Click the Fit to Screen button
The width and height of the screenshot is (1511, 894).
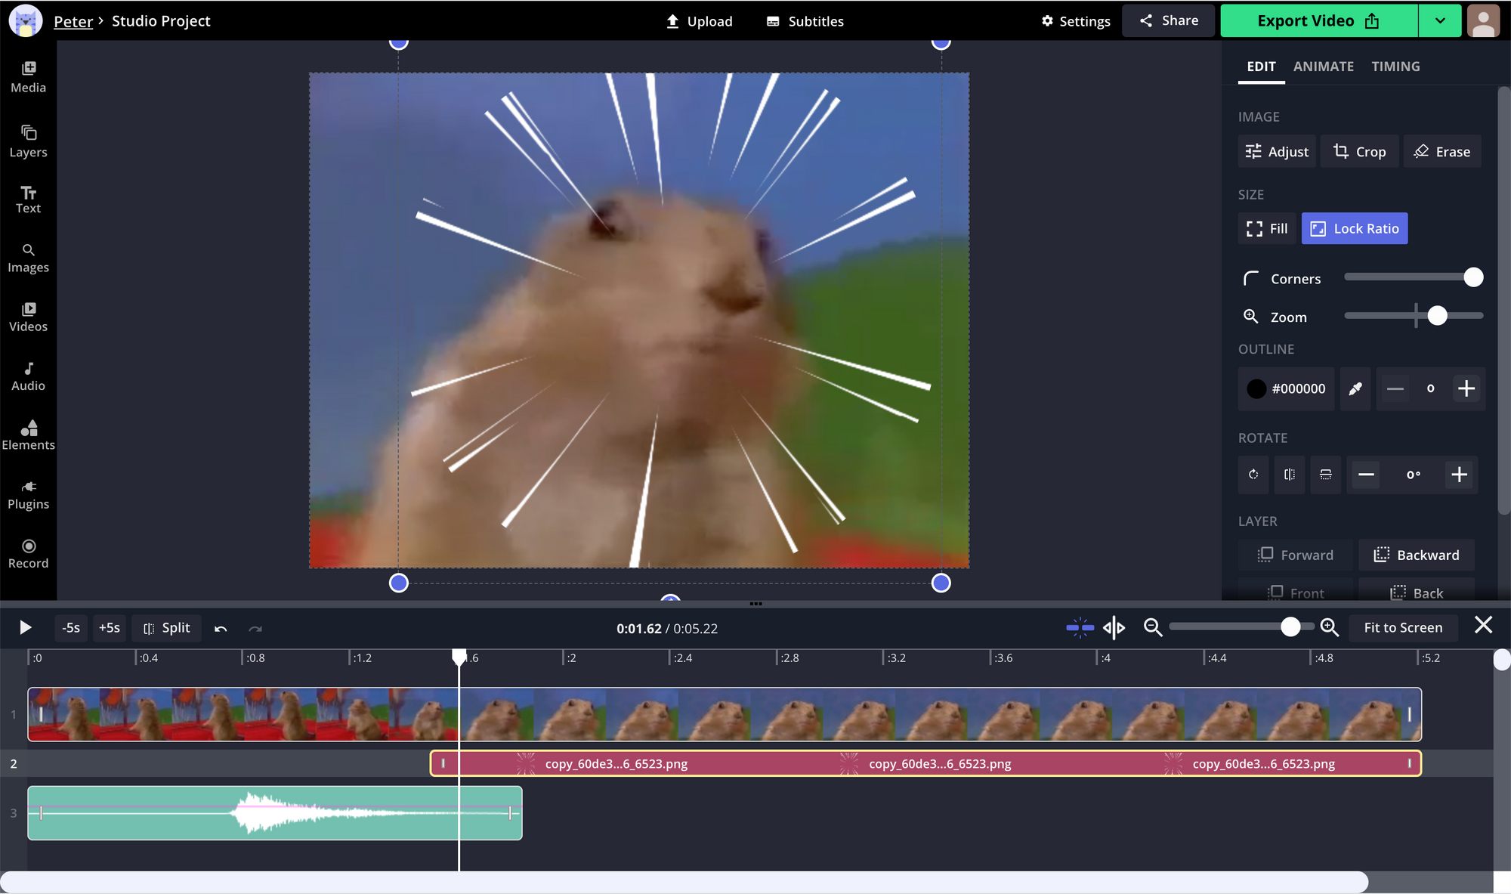(x=1403, y=627)
